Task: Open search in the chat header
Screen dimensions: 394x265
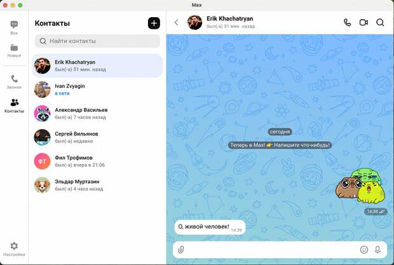Action: click(380, 23)
